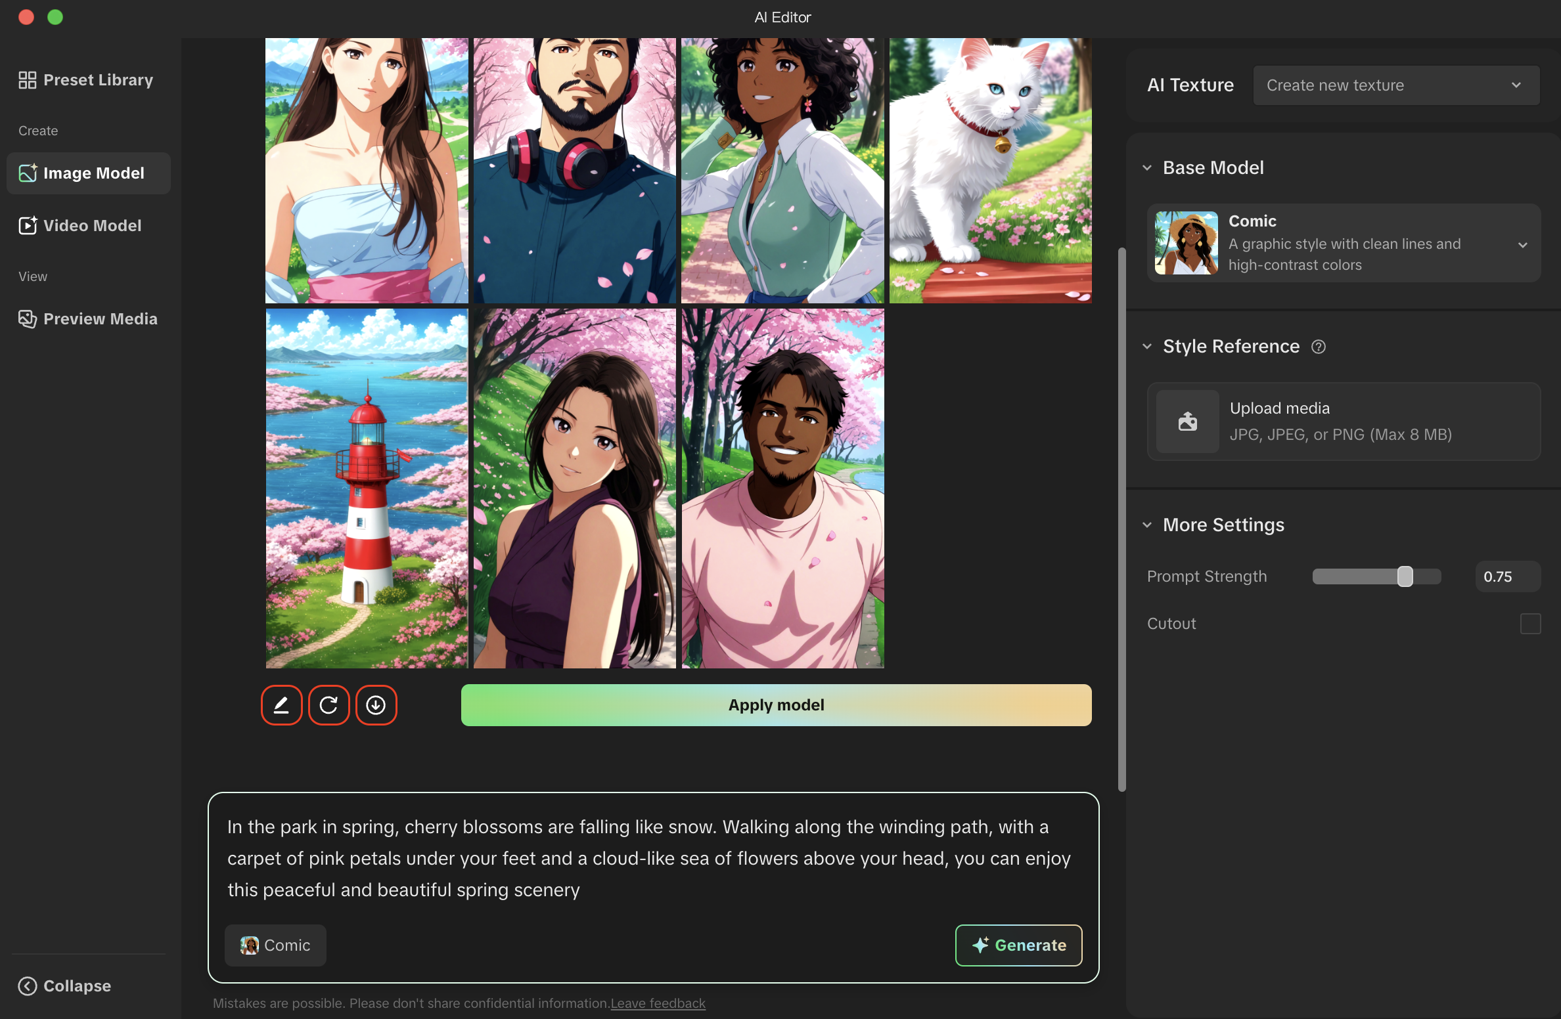Click the Base Model heading text
This screenshot has height=1019, width=1561.
tap(1213, 168)
